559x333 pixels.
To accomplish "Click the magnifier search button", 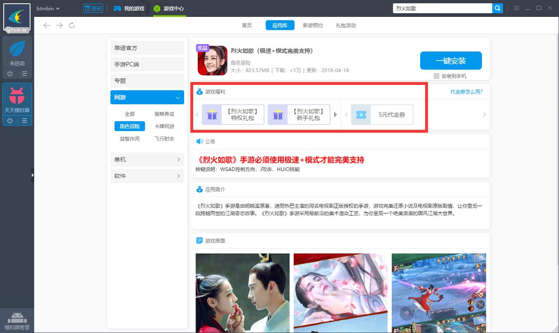I will [498, 8].
